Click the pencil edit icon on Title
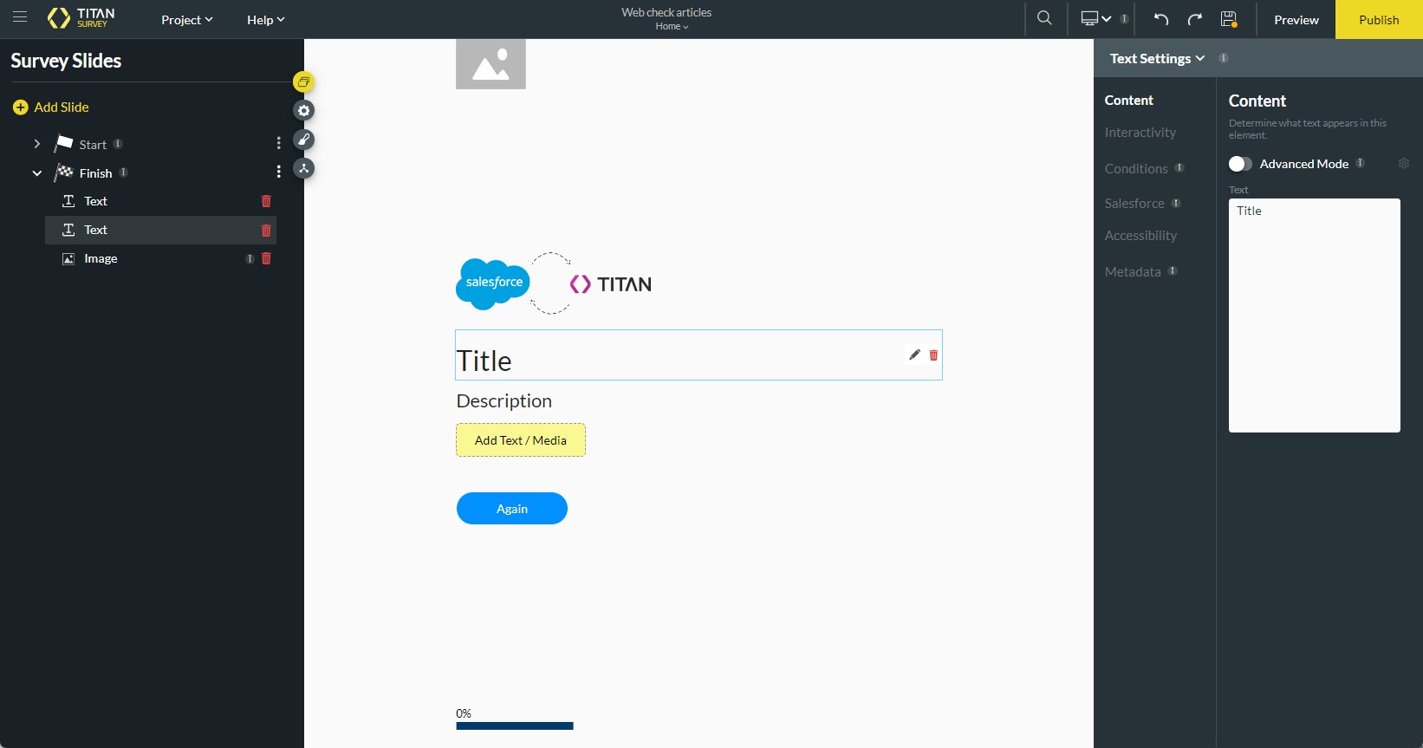 [914, 354]
